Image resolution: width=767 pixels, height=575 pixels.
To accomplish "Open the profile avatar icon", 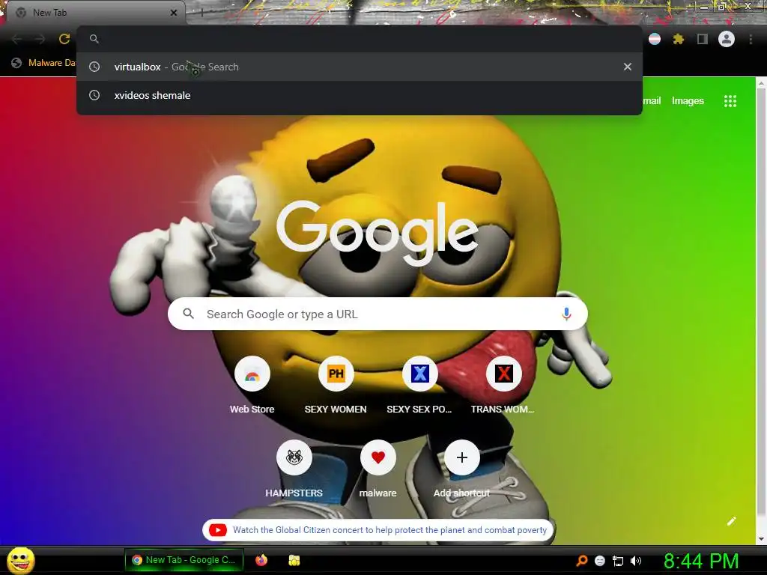I will pos(727,39).
